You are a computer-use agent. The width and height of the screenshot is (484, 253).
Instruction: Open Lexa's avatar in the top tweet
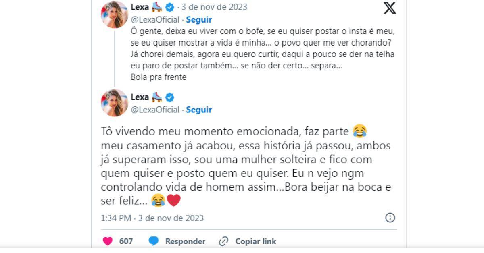114,15
